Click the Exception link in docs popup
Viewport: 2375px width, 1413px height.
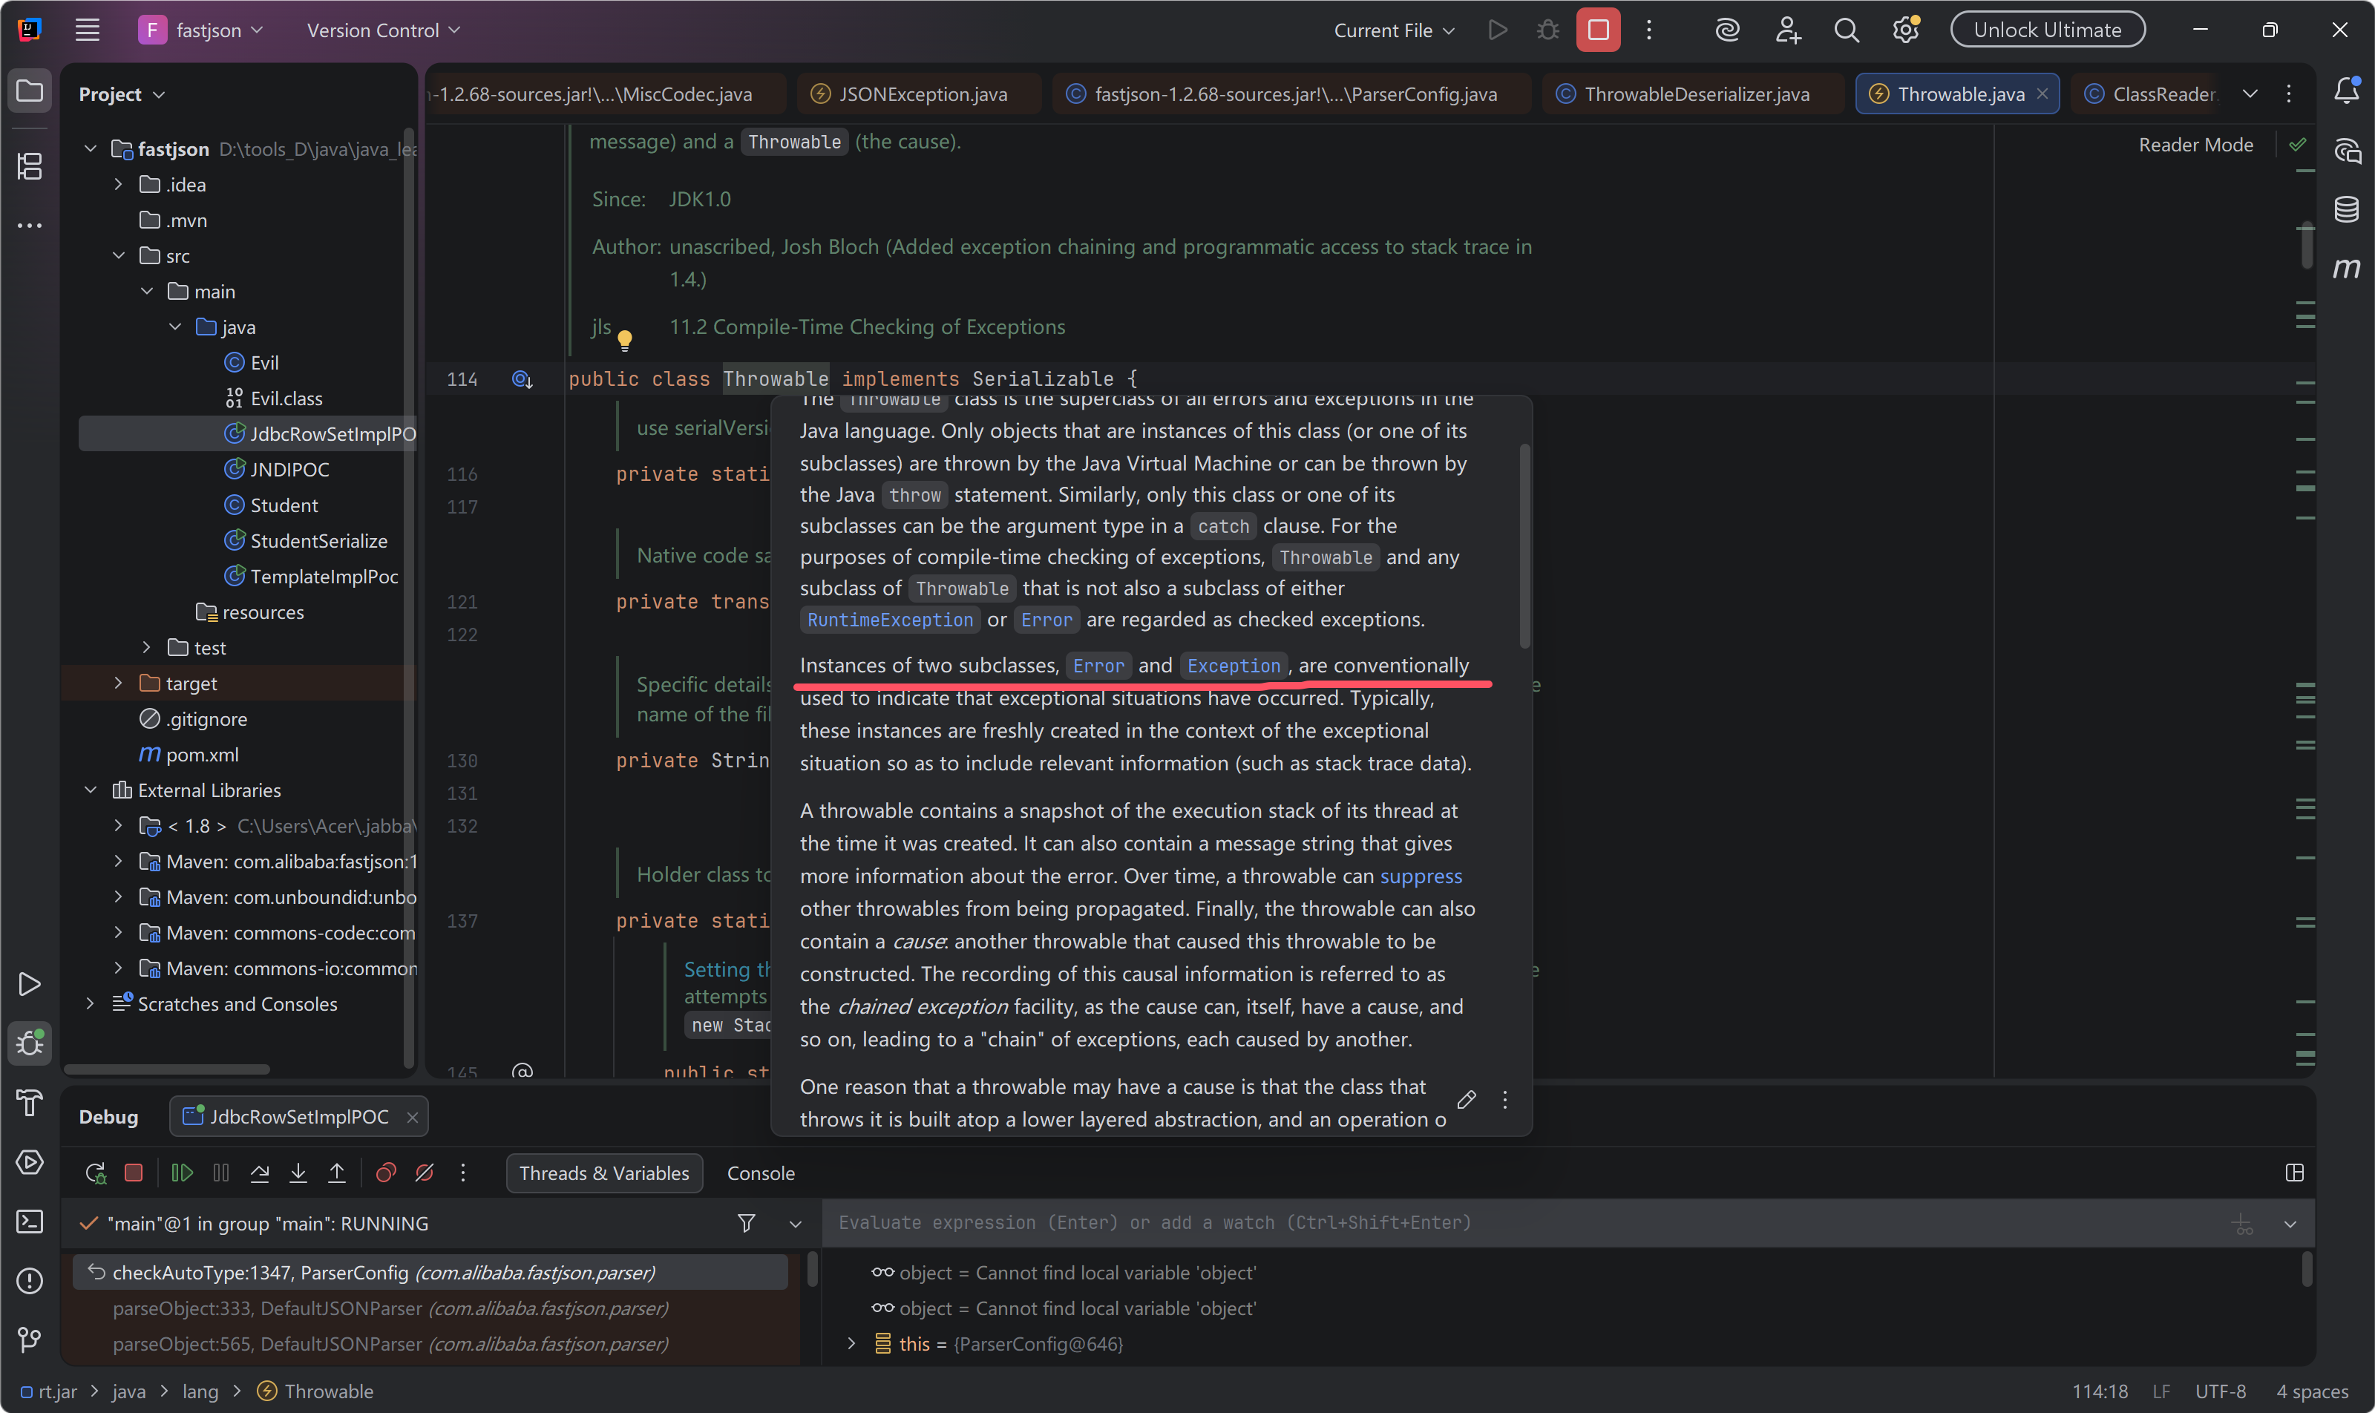coord(1234,666)
